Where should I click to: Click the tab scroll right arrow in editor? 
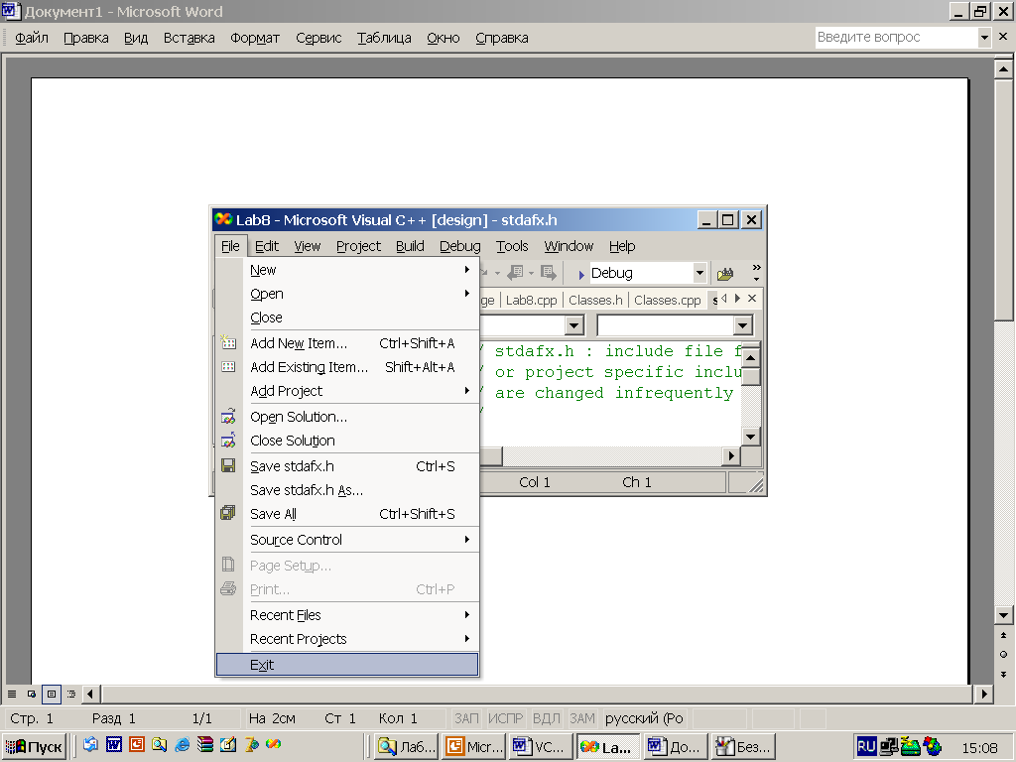pos(737,298)
